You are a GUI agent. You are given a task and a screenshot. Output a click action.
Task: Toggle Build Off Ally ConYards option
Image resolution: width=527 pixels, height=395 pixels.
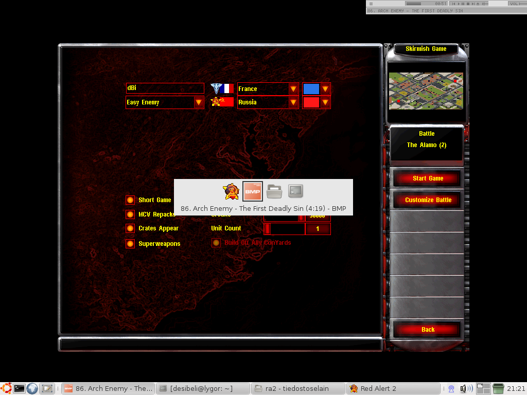click(x=216, y=243)
